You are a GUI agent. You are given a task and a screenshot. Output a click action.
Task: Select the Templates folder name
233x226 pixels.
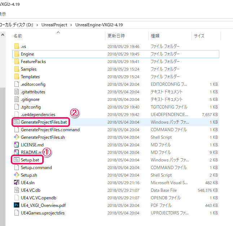pos(30,77)
